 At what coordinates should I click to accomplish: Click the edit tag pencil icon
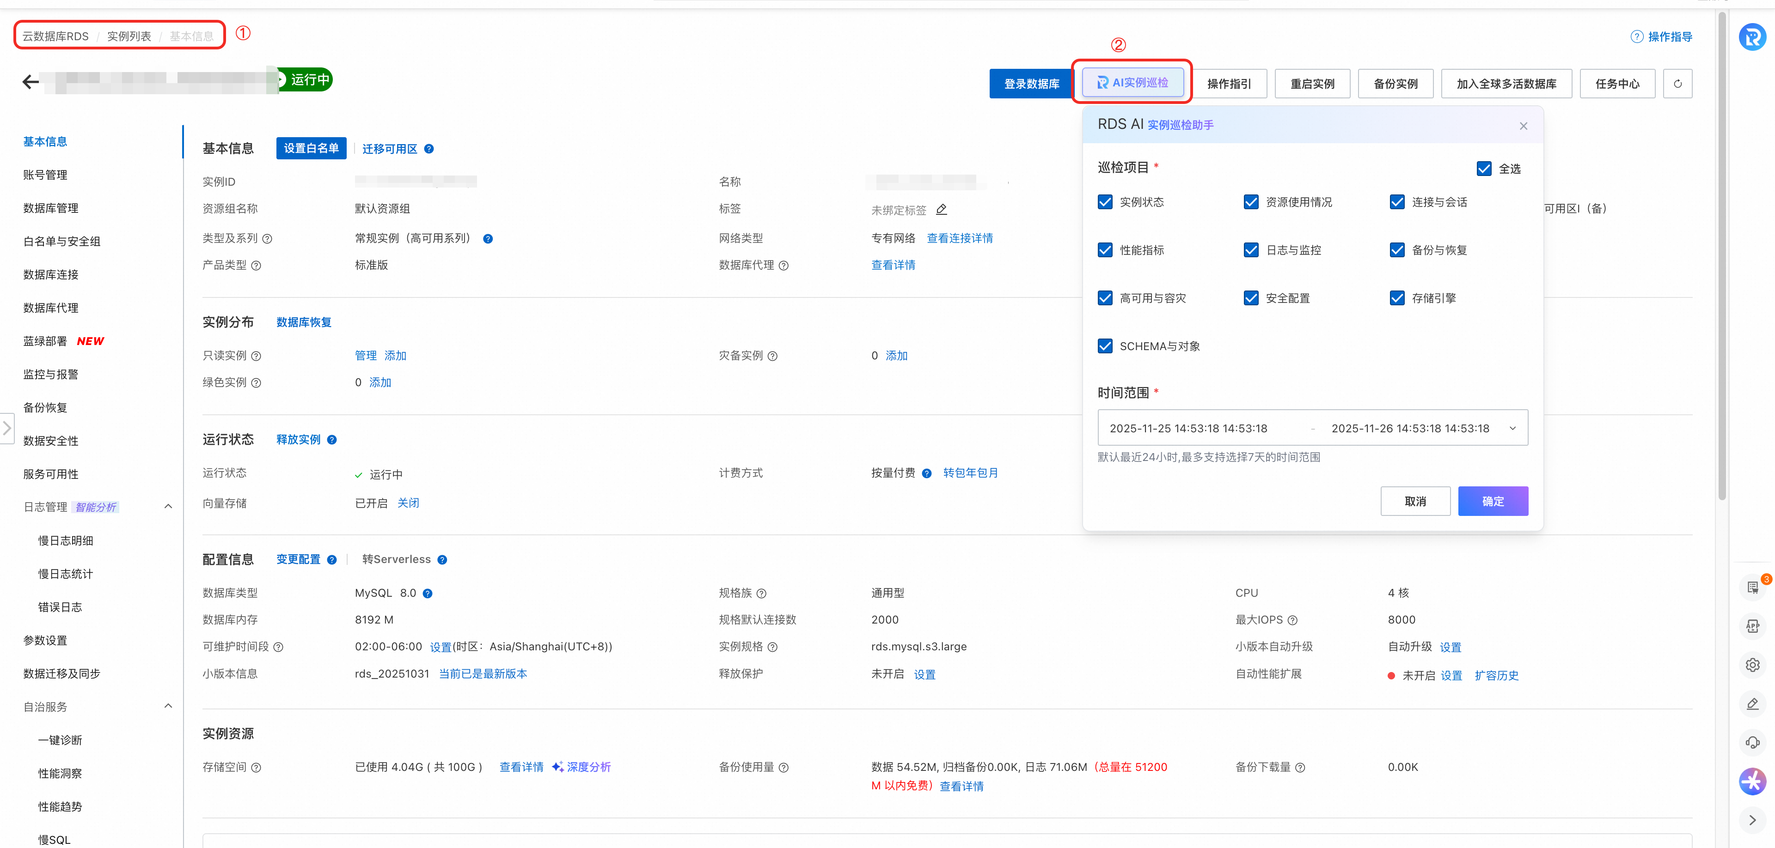(941, 209)
